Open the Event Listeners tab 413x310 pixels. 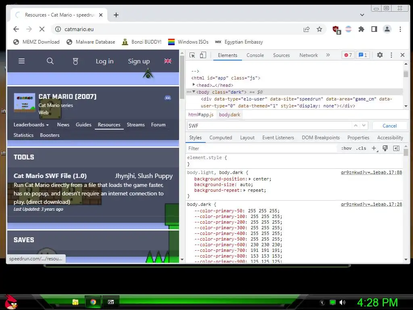tap(278, 138)
